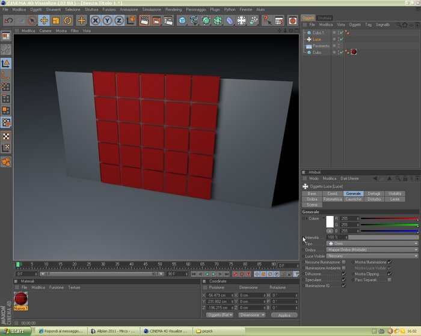This screenshot has height=336, width=421.
Task: Activate the Move tool
Action: [44, 20]
